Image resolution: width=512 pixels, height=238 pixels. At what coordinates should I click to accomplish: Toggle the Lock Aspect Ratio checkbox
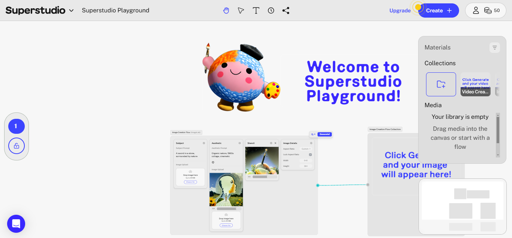pos(310,154)
